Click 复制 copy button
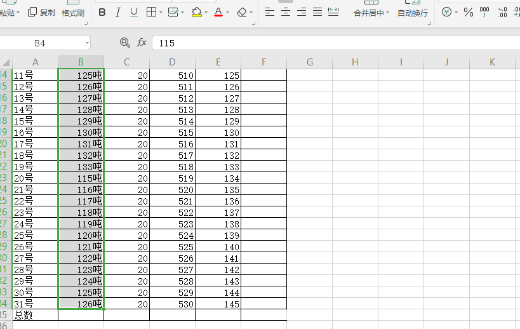520x329 pixels. coord(41,13)
